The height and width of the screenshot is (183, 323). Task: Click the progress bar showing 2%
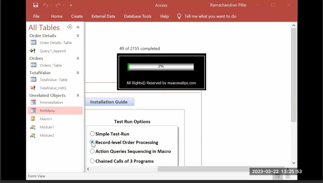click(161, 67)
